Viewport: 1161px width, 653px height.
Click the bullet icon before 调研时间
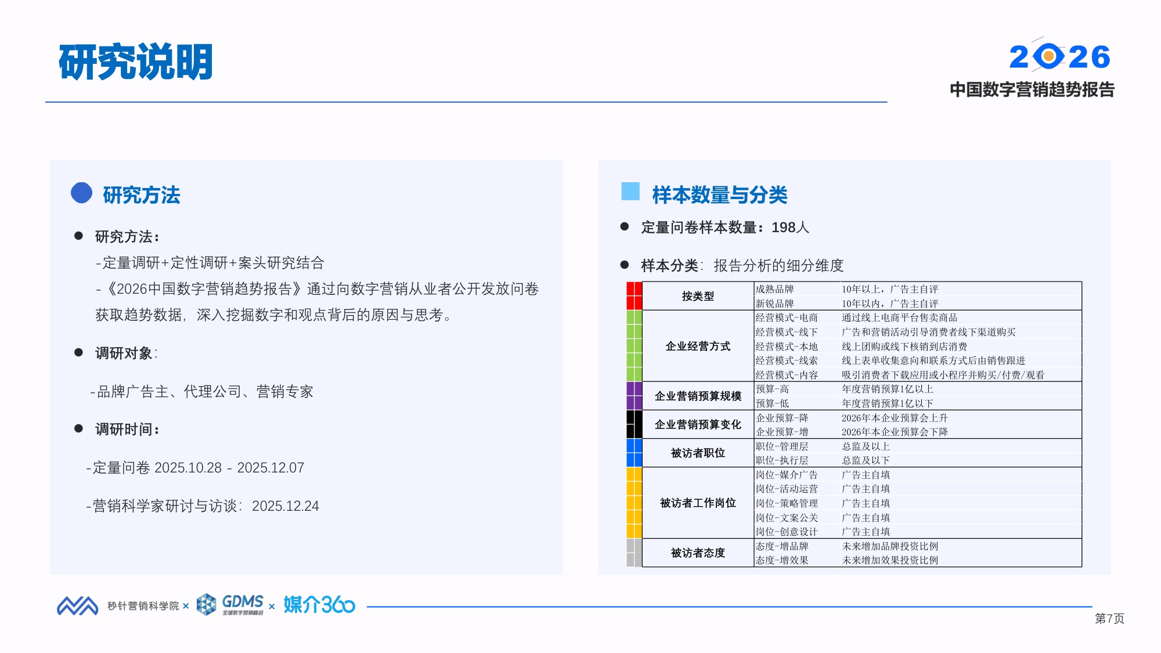point(77,430)
